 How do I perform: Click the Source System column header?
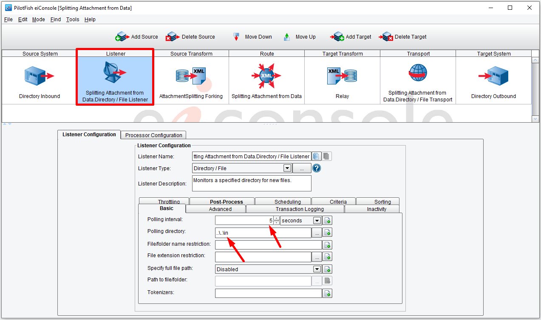[40, 53]
